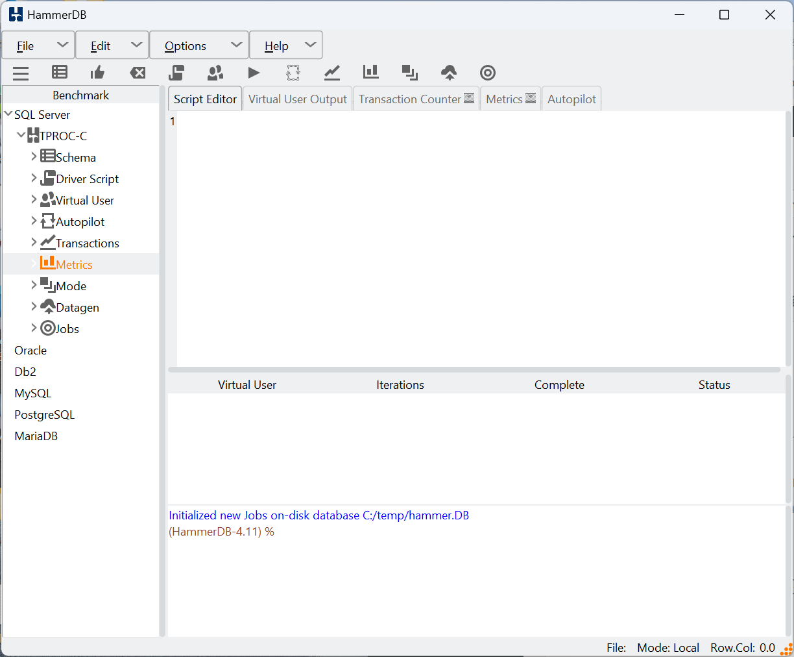Expand the Jobs tree node
The height and width of the screenshot is (657, 794).
[34, 327]
